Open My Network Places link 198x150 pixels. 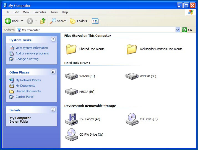pos(28,80)
